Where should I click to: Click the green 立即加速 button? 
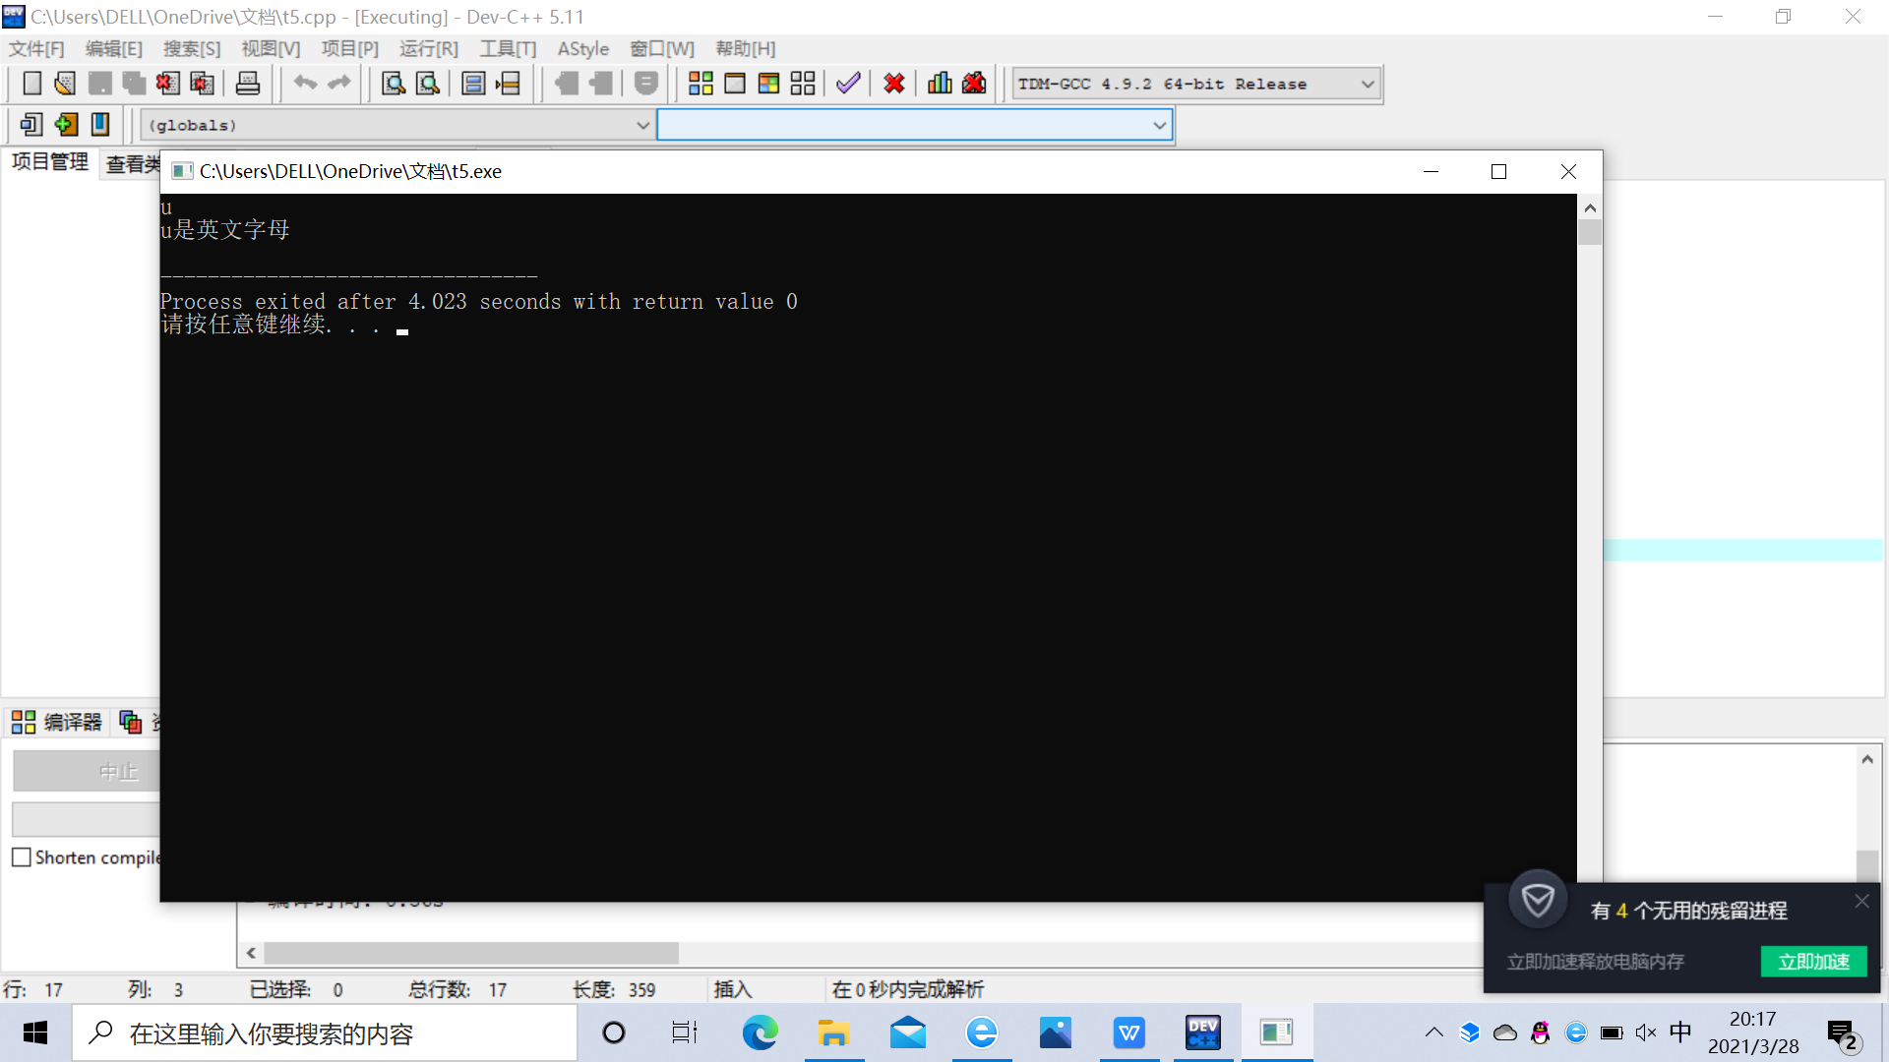[x=1813, y=961]
